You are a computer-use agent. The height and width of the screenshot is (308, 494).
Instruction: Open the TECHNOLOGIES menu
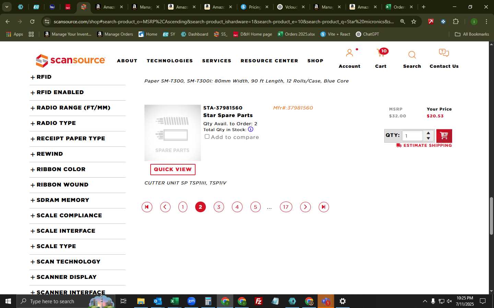pos(170,61)
